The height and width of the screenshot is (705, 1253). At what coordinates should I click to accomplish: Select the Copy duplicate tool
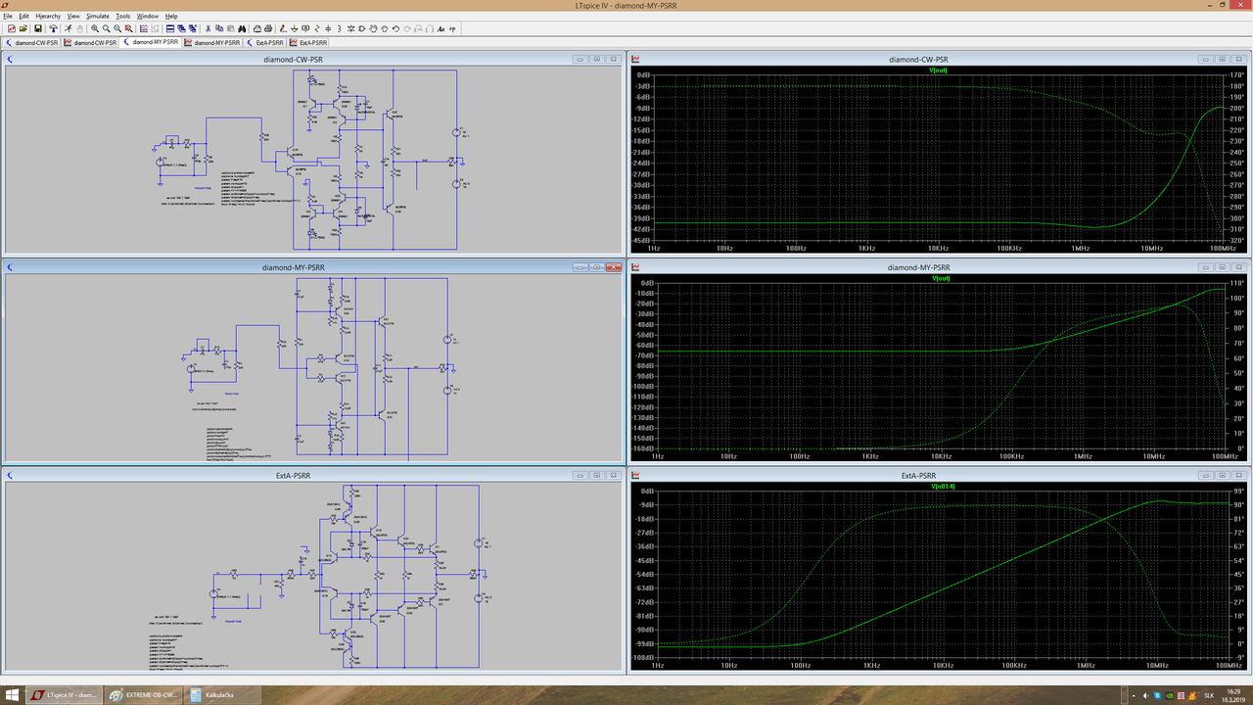pyautogui.click(x=218, y=28)
